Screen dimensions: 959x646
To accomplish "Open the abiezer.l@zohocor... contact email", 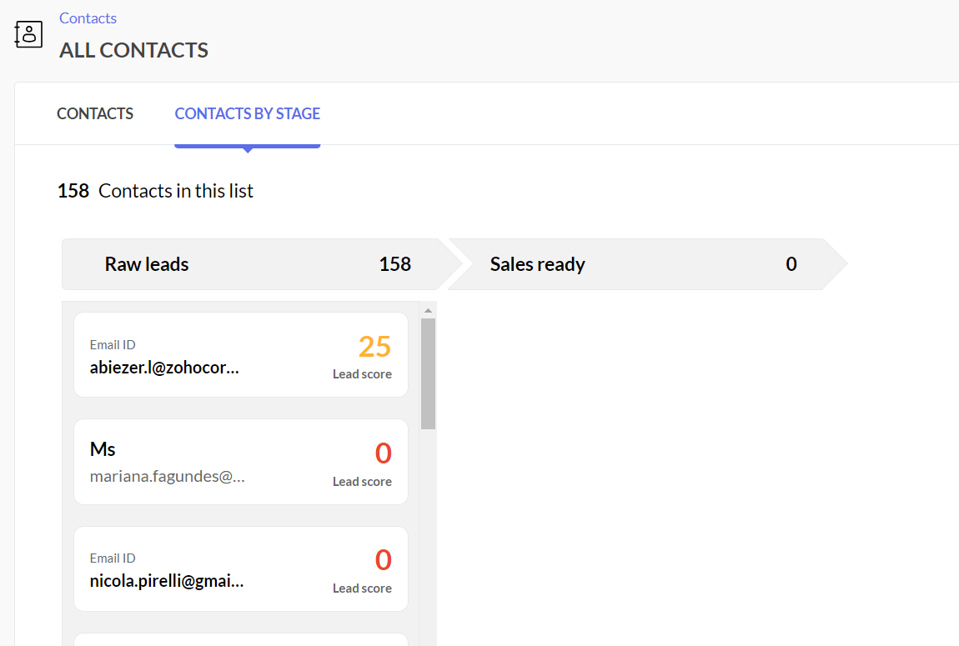I will tap(164, 368).
